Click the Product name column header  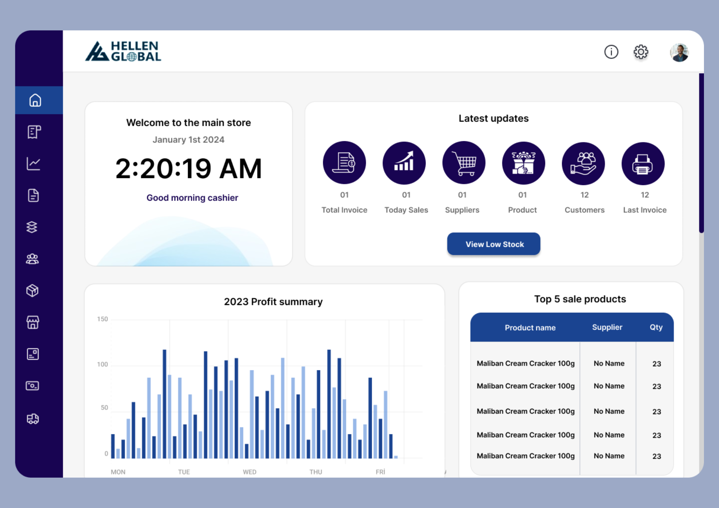[530, 327]
